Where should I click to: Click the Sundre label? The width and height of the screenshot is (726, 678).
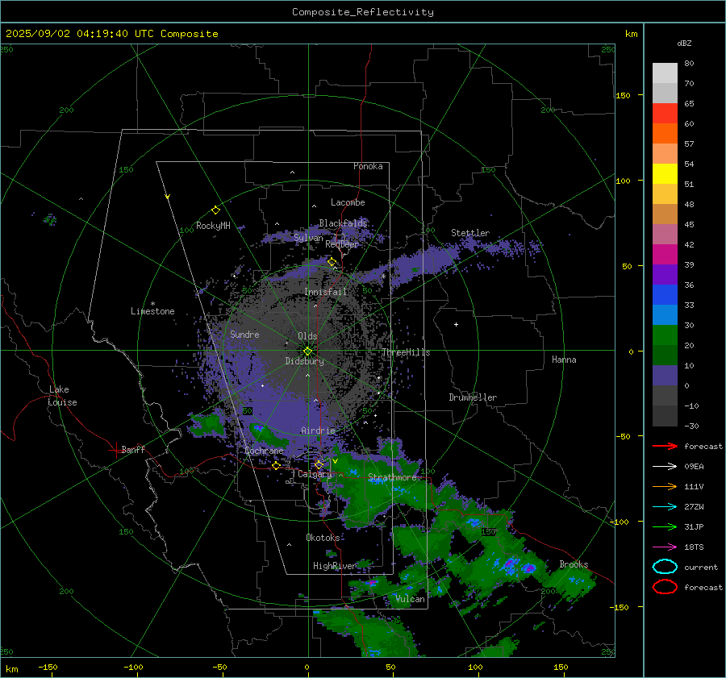(244, 334)
